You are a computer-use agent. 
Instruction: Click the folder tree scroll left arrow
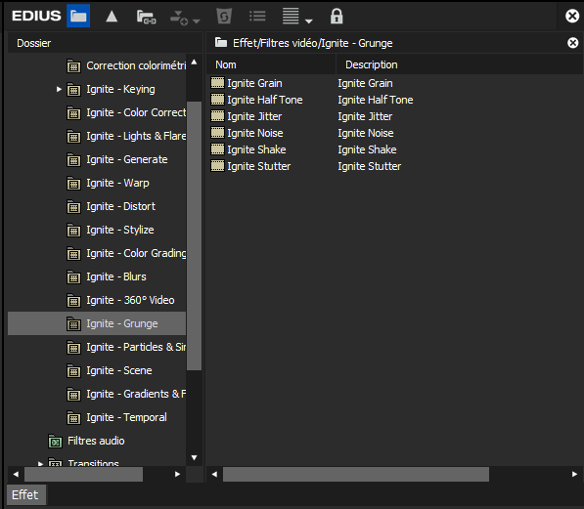tap(16, 474)
